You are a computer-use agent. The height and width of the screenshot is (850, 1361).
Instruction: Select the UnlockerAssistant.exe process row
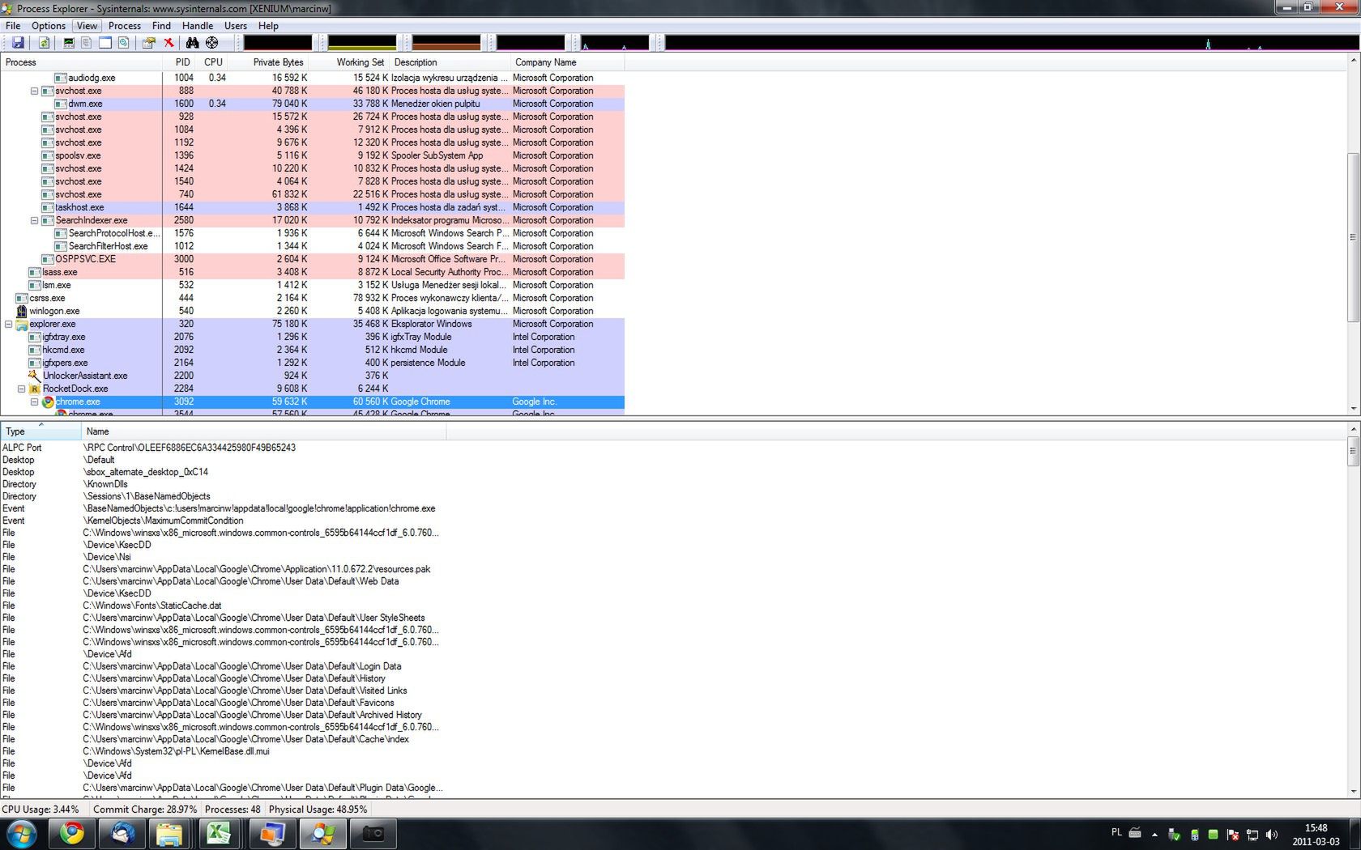[312, 376]
